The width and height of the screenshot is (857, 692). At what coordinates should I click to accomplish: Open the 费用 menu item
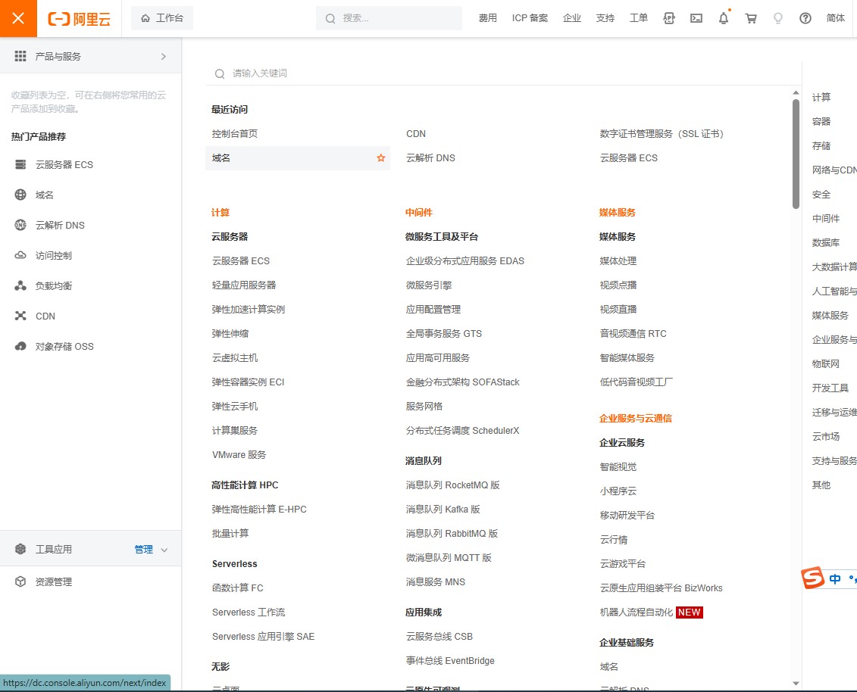pos(487,18)
